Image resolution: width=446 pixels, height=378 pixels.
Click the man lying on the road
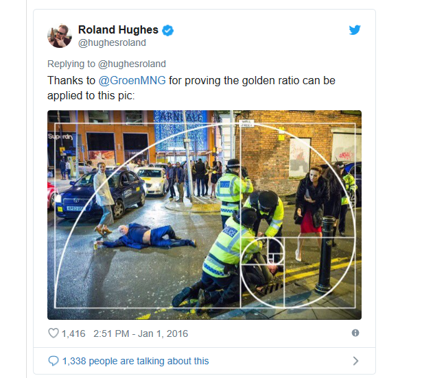click(145, 236)
